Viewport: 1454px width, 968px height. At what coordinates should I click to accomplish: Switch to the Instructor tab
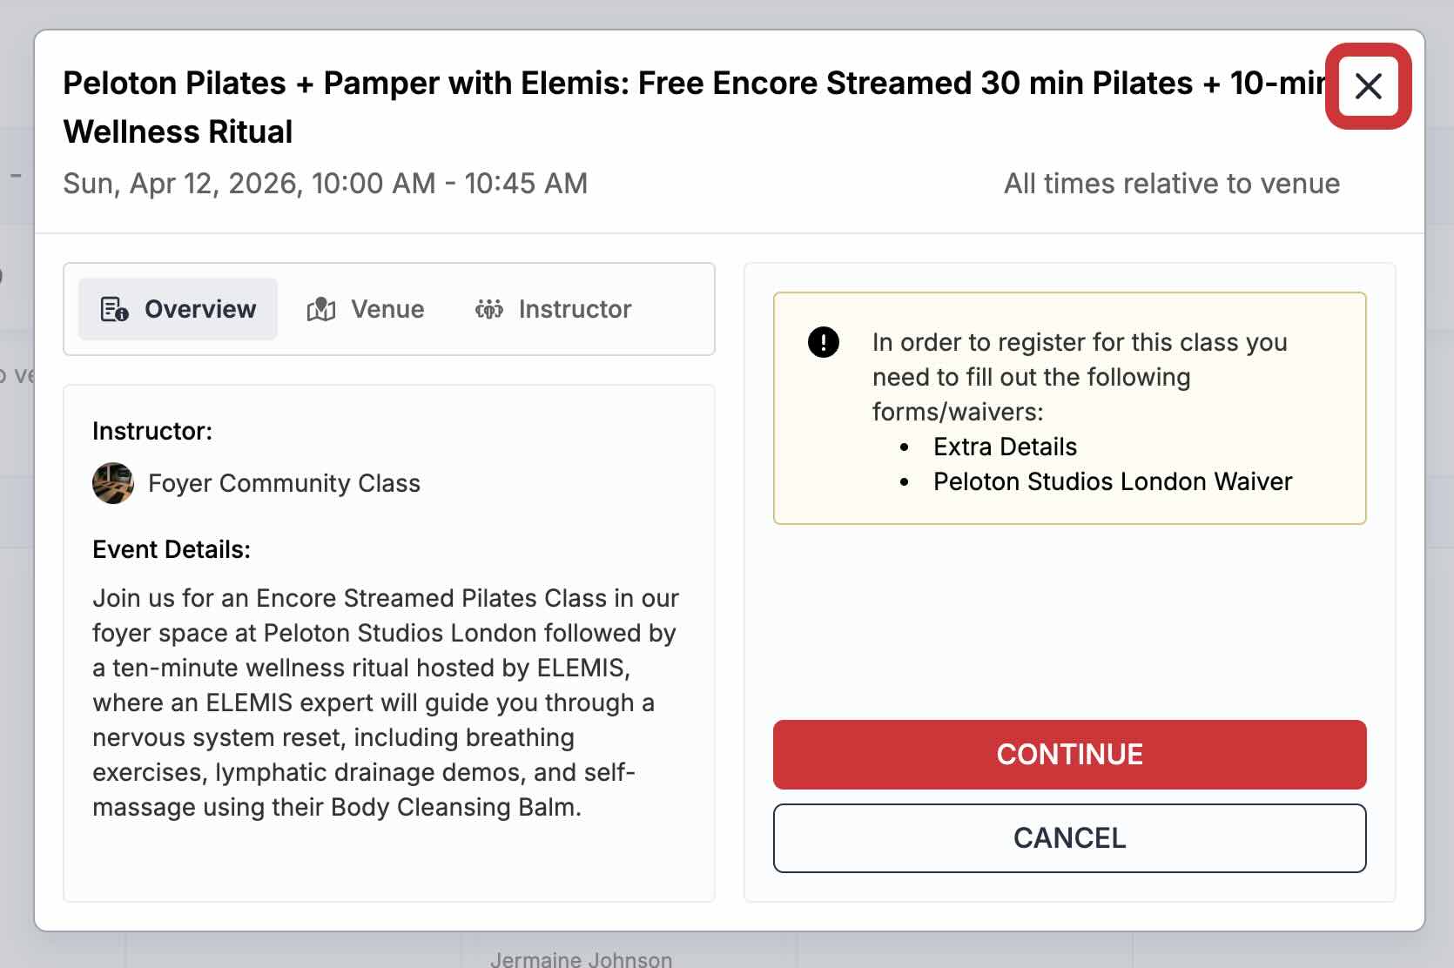(x=554, y=309)
